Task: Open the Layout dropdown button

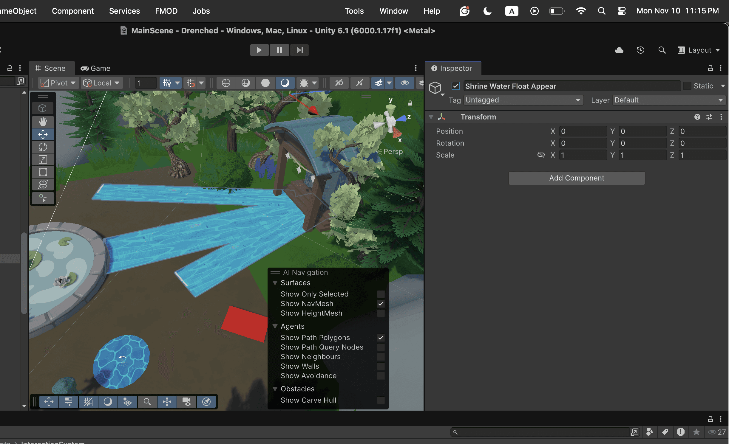Action: (699, 50)
